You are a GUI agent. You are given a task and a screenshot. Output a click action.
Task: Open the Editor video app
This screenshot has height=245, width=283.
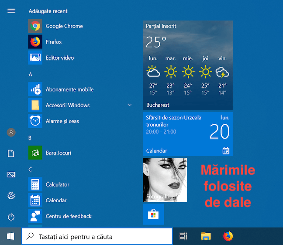pos(59,58)
